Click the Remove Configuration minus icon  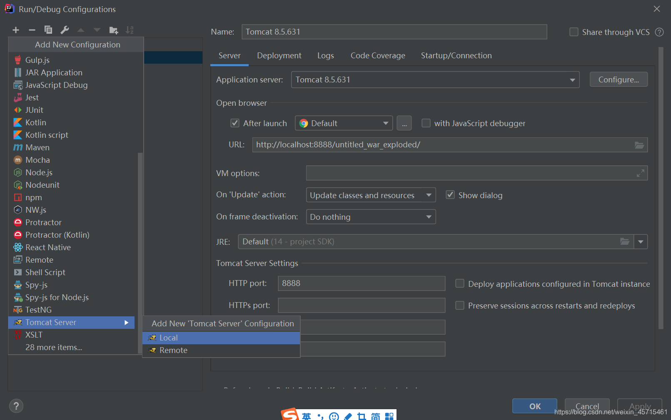pyautogui.click(x=32, y=30)
